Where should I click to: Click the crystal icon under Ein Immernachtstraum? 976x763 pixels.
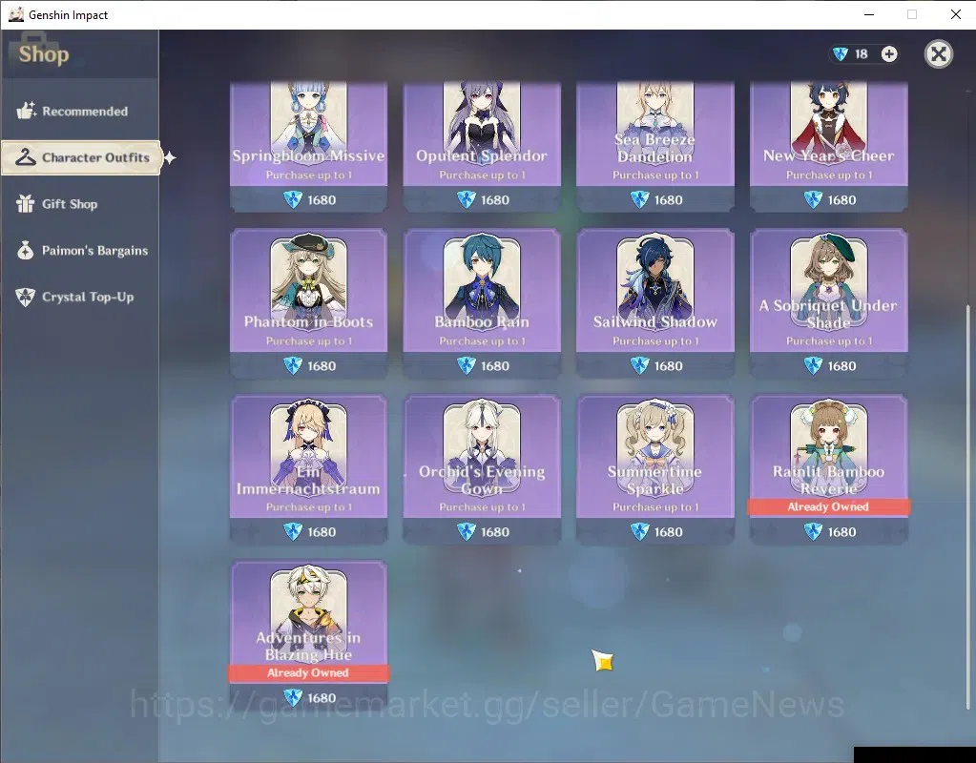pos(293,531)
